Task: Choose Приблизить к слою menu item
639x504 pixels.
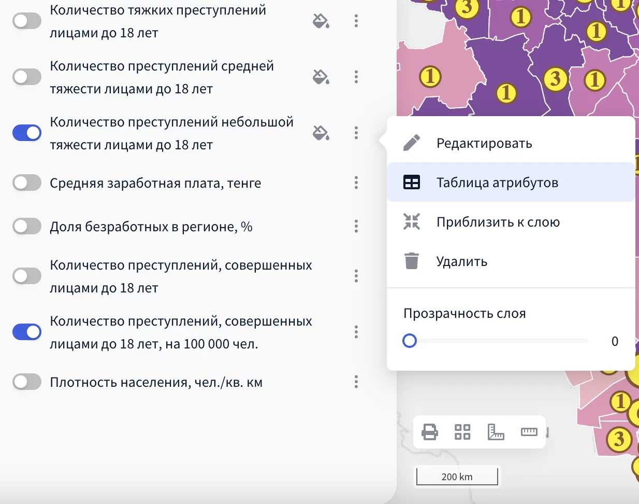Action: pos(498,222)
